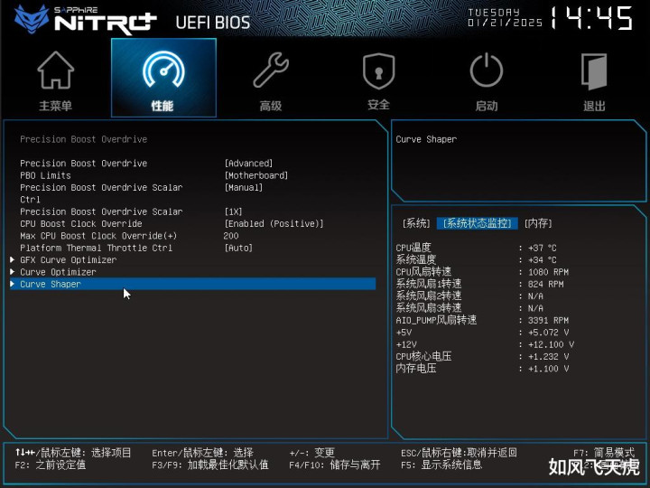The height and width of the screenshot is (488, 650).
Task: Click the shield 安全 icon
Action: [x=378, y=70]
